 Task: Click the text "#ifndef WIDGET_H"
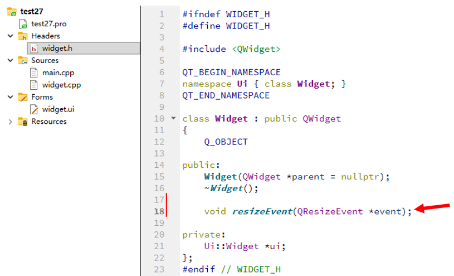tap(226, 14)
